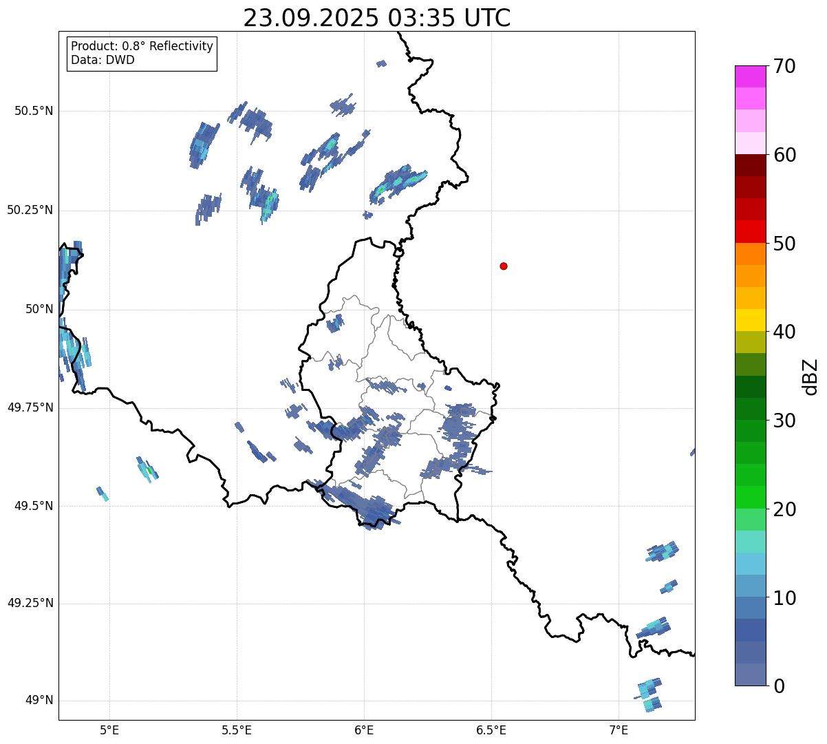This screenshot has width=827, height=744.
Task: Click the bright green colorbar segment just above 20
Action: tap(750, 498)
